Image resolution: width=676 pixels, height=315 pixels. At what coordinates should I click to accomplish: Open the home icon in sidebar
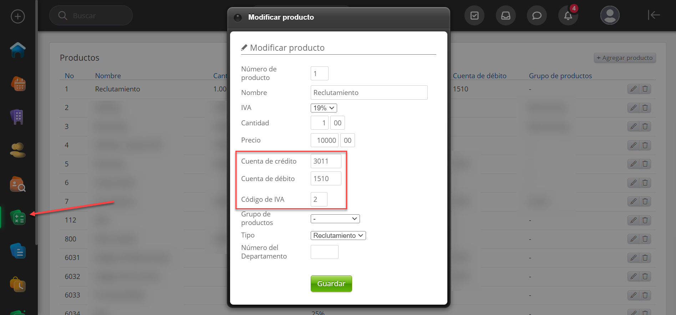(x=18, y=50)
